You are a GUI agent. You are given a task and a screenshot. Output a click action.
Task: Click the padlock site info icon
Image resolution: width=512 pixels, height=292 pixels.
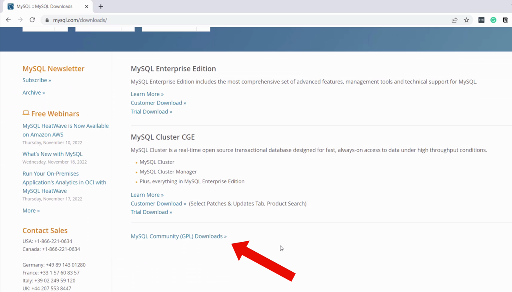[x=47, y=20]
